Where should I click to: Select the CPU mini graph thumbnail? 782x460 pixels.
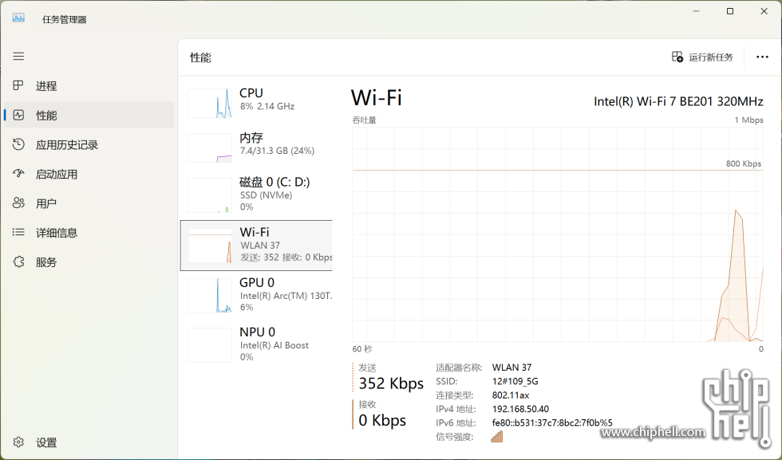[x=209, y=103]
